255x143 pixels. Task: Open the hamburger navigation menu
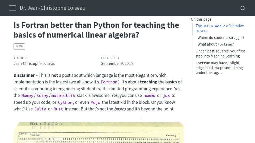click(x=12, y=8)
